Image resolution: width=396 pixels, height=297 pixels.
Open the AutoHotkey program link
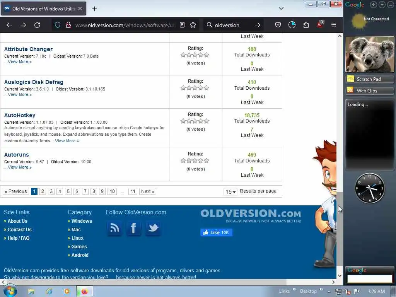pyautogui.click(x=20, y=115)
